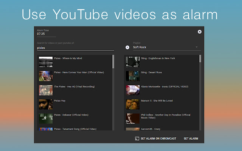Select thumbnail of Phil Collins - Another Day In Paradise

133,119
